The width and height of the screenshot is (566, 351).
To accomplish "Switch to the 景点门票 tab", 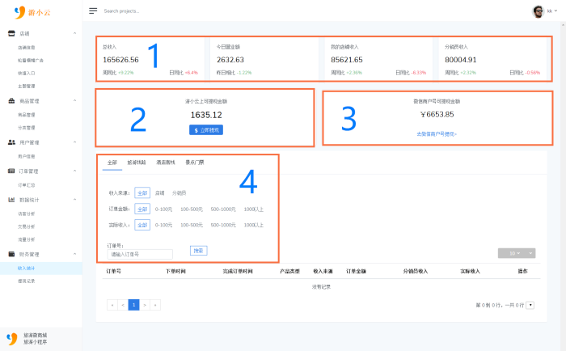I will [x=195, y=163].
